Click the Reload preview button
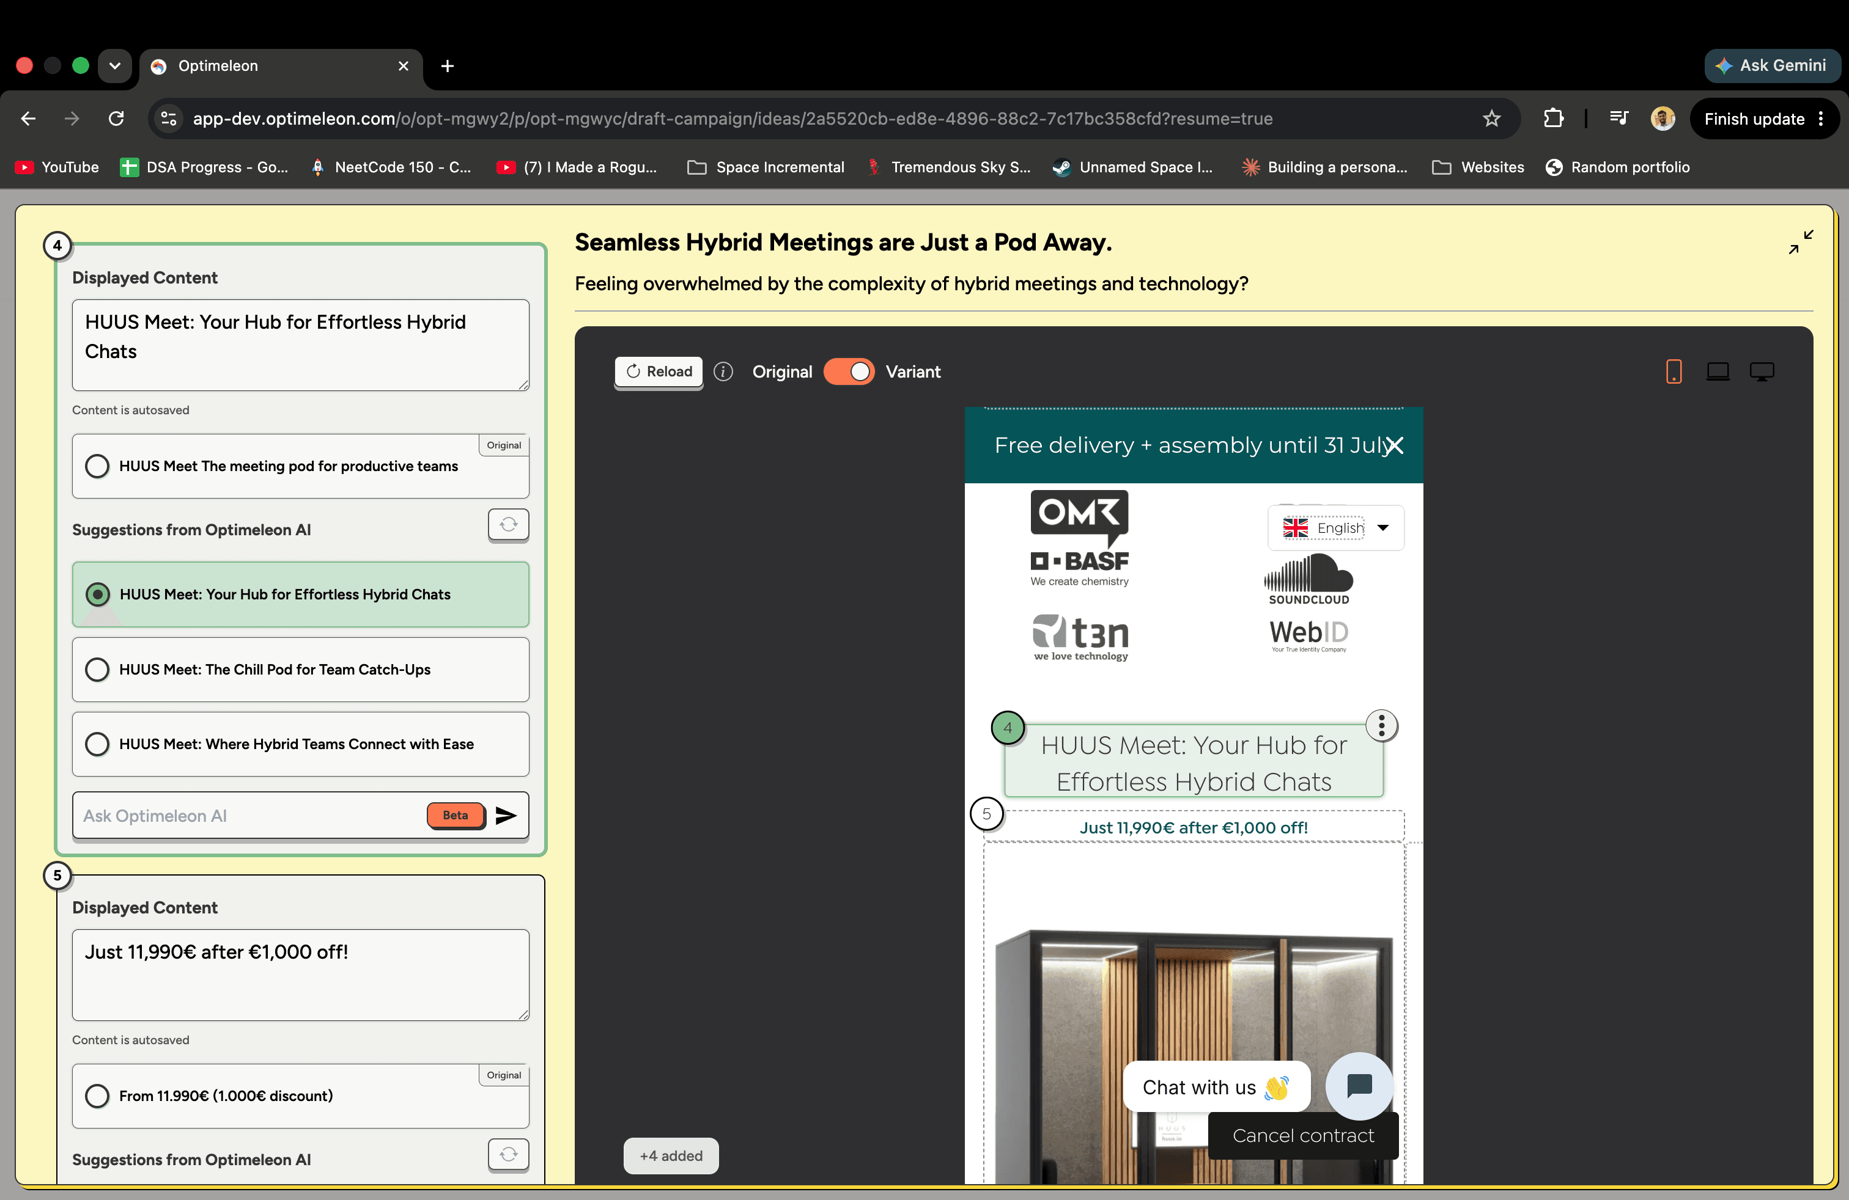This screenshot has width=1849, height=1200. (659, 372)
